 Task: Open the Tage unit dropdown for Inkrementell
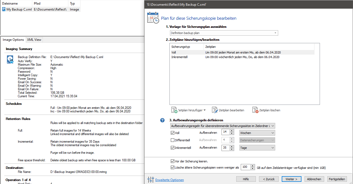tap(257, 148)
